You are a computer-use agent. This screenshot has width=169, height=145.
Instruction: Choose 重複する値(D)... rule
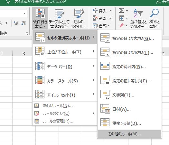click(129, 123)
